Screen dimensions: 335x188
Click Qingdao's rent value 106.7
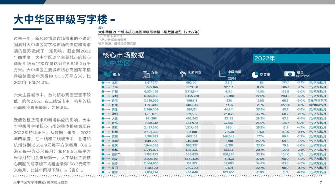285,123
